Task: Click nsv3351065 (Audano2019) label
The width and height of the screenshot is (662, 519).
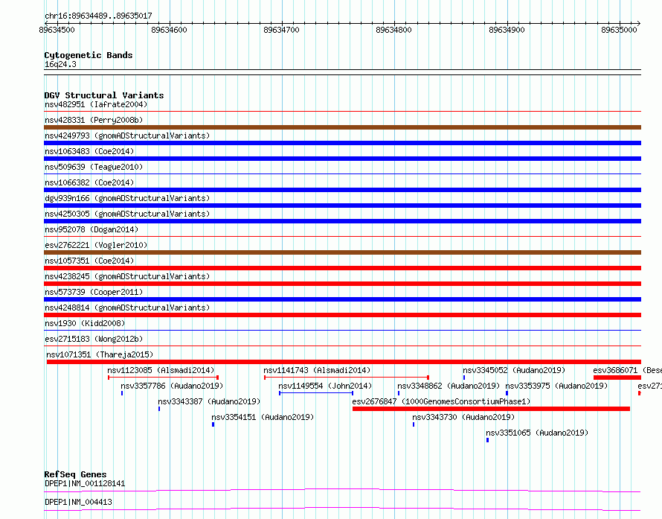Action: [x=537, y=433]
